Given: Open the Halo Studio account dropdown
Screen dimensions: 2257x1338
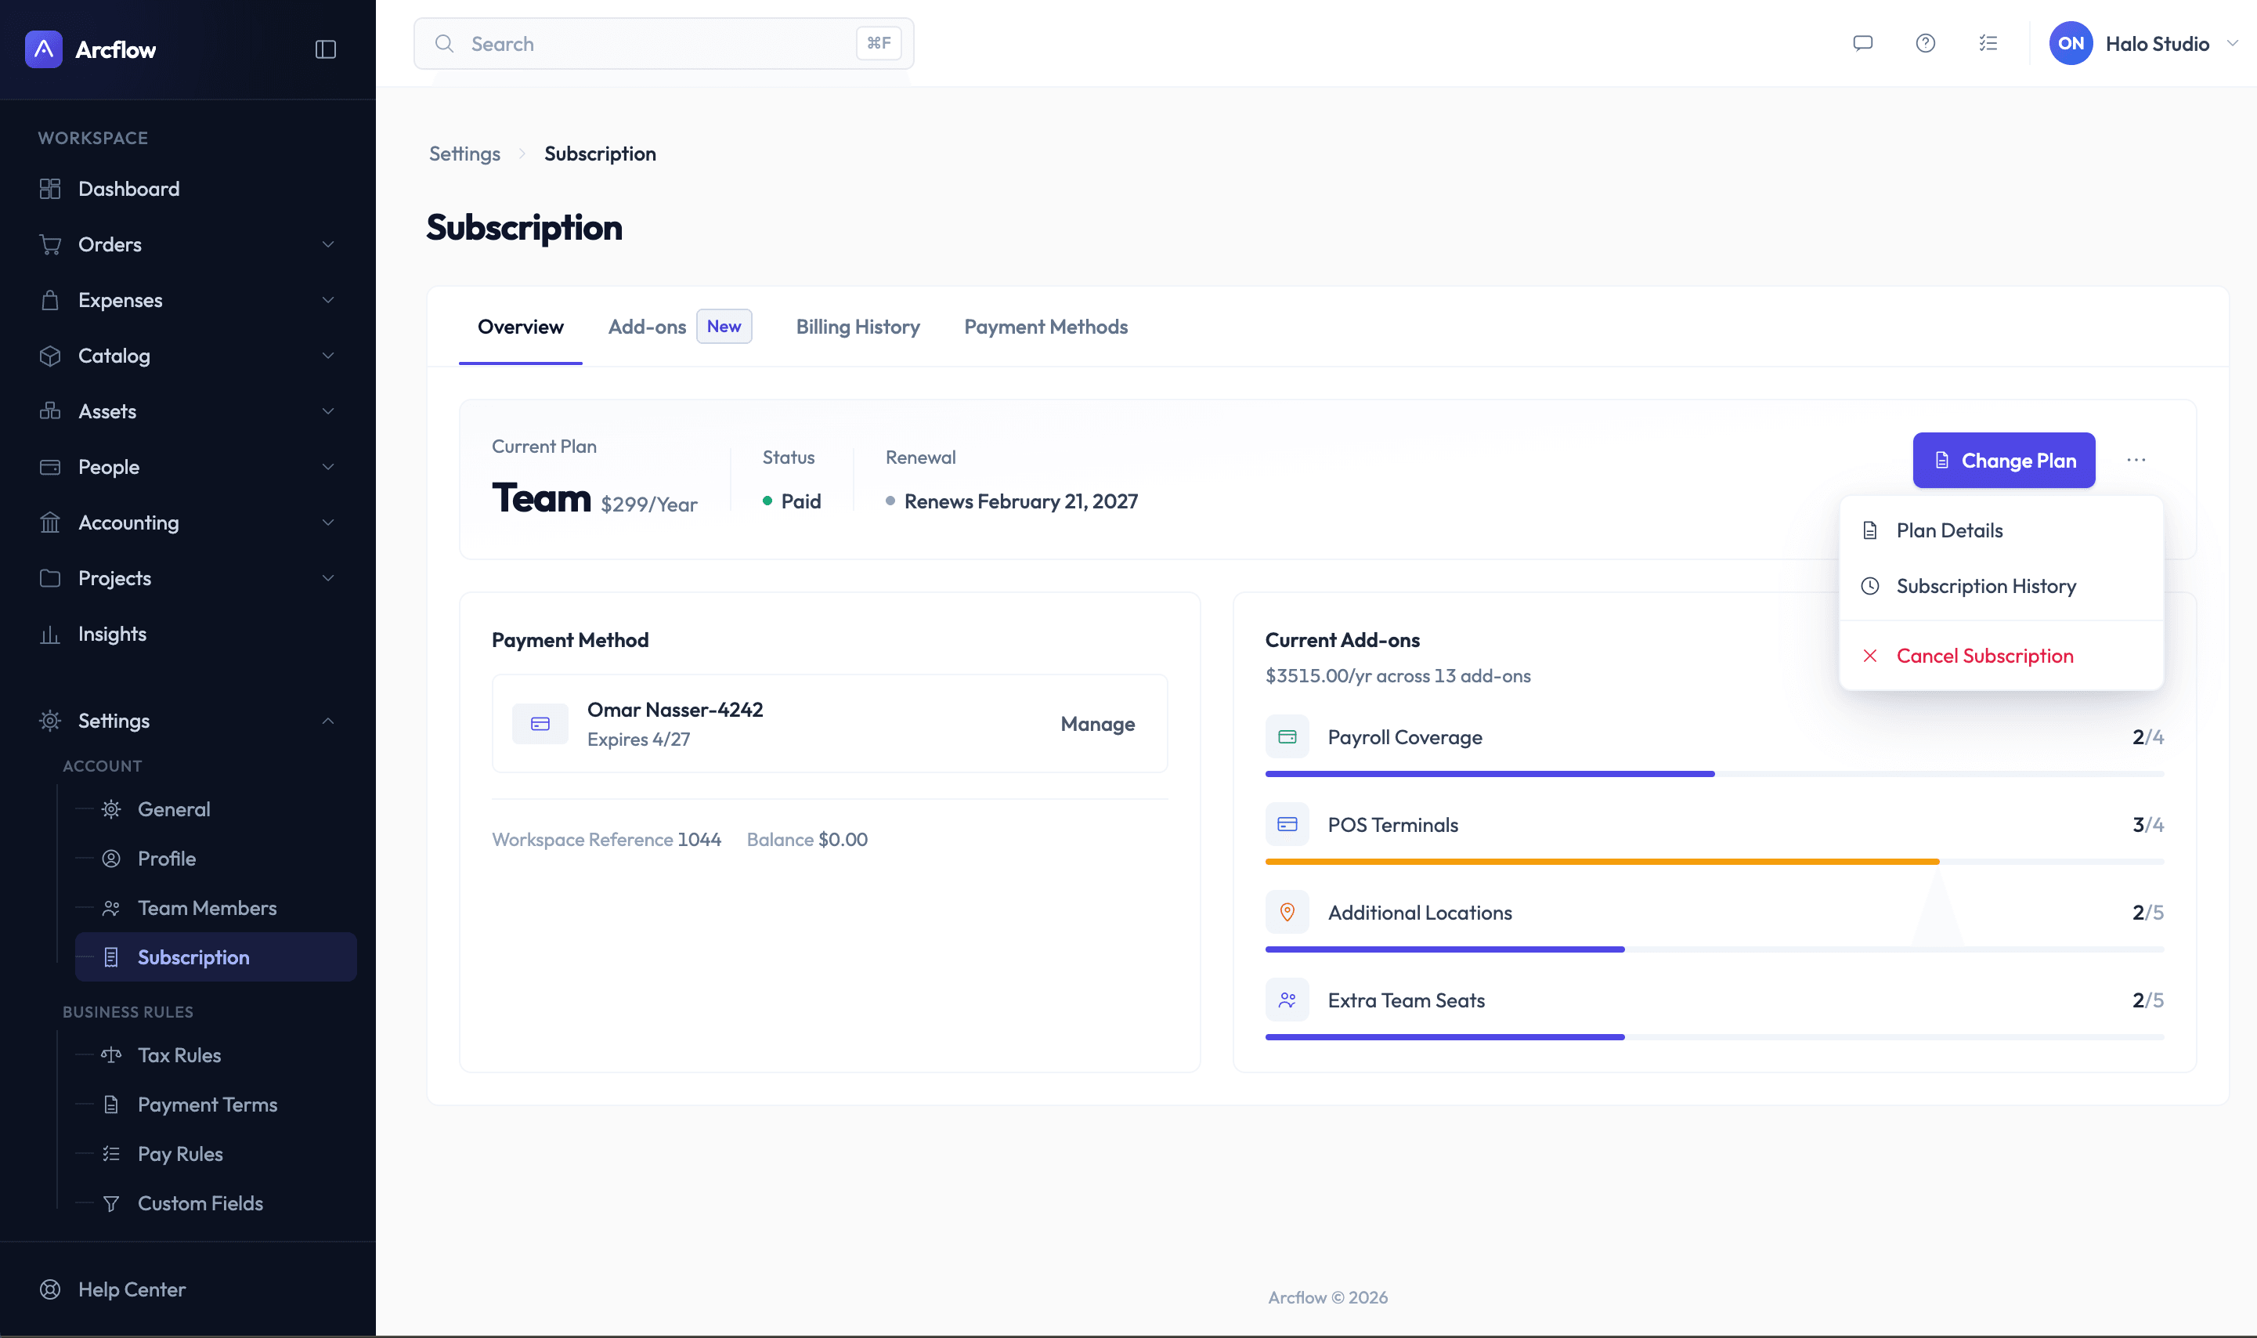Looking at the screenshot, I should 2145,43.
